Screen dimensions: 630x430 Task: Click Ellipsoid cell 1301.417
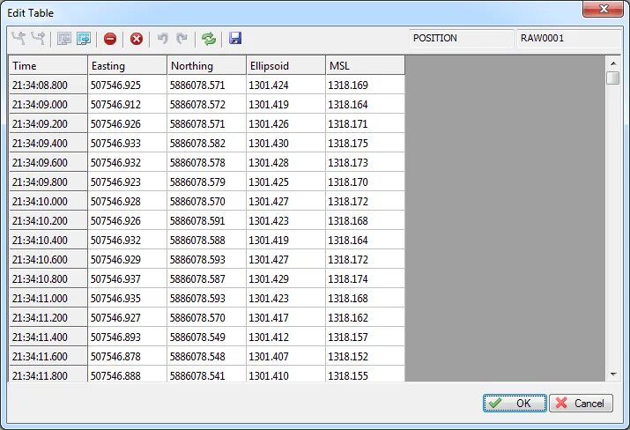coord(285,317)
